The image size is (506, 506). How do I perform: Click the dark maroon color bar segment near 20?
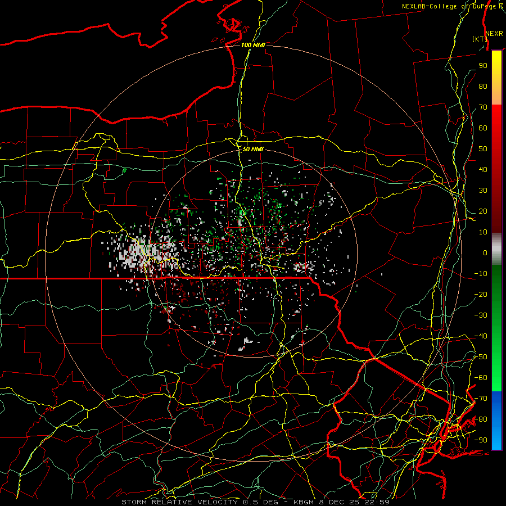496,211
